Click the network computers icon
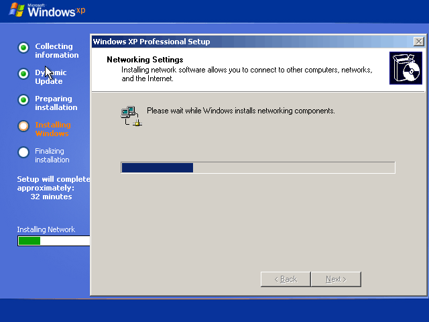This screenshot has height=322, width=429. pyautogui.click(x=131, y=116)
